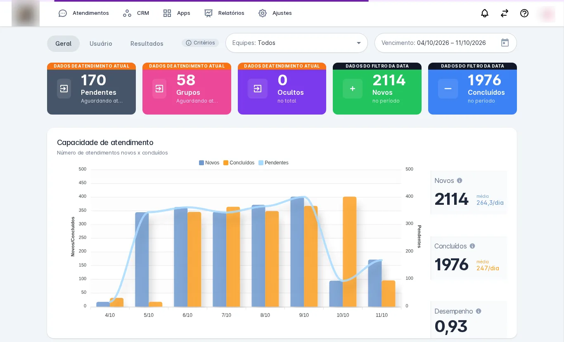Click the Ajustes gear icon
The image size is (564, 342).
tap(263, 13)
